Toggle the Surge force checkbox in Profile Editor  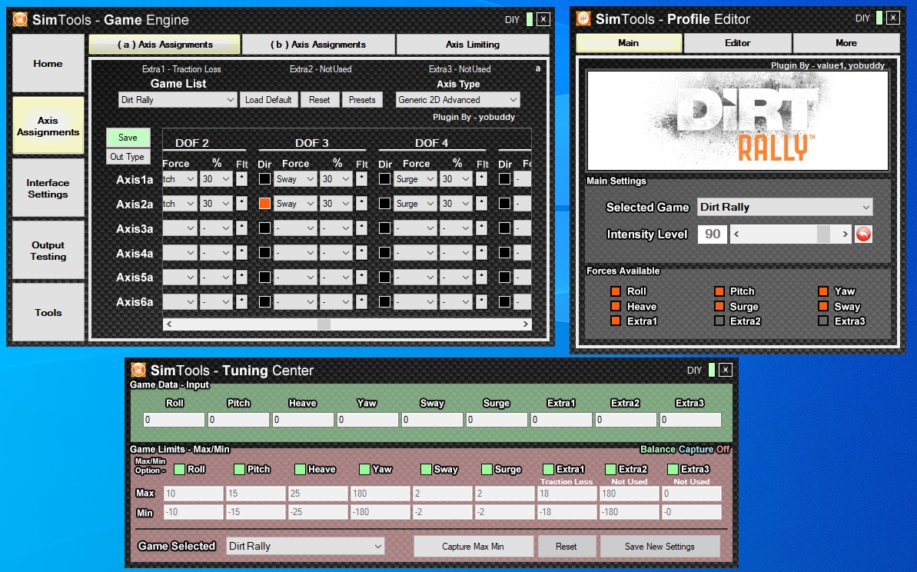coord(719,306)
